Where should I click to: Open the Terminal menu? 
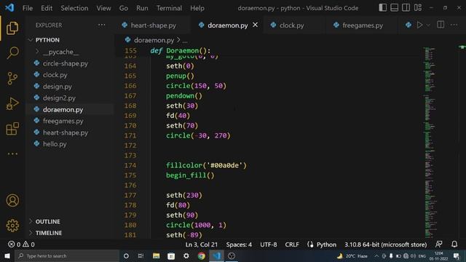point(169,8)
